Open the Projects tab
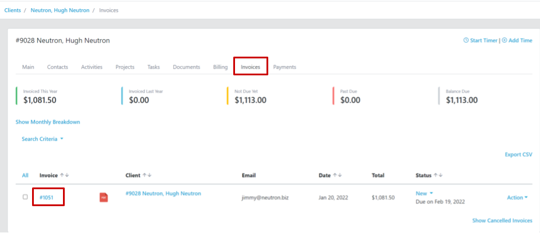540x233 pixels. click(x=125, y=67)
